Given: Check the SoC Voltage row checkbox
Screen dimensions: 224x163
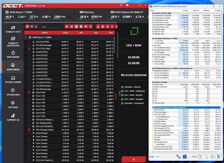Looking at the screenshot, I should (29, 123).
